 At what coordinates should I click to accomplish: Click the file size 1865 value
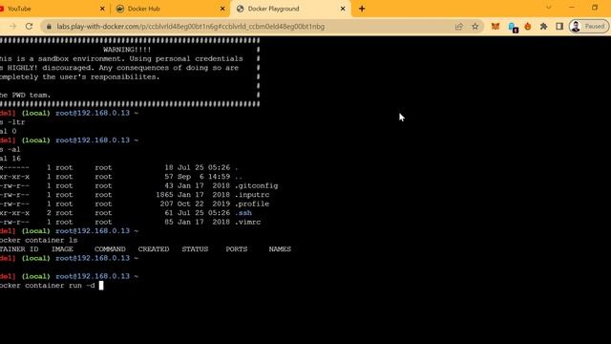tap(164, 195)
